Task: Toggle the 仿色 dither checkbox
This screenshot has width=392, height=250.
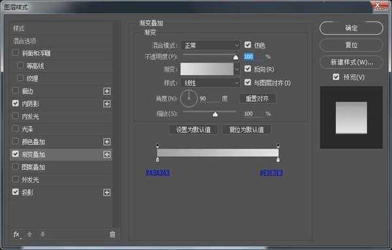Action: 248,44
